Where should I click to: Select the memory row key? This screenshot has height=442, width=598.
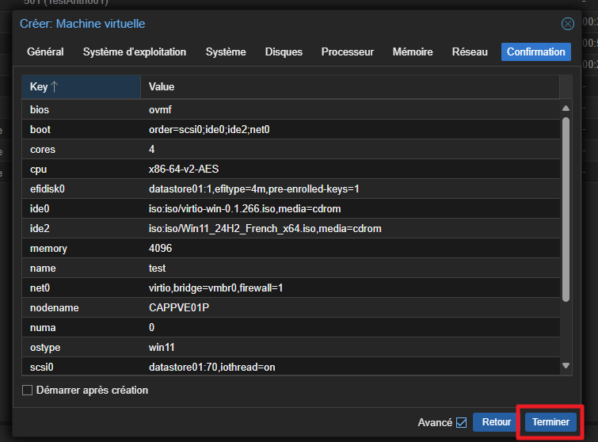click(48, 249)
